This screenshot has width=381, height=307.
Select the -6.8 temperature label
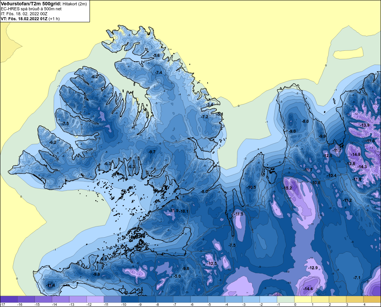104,259
